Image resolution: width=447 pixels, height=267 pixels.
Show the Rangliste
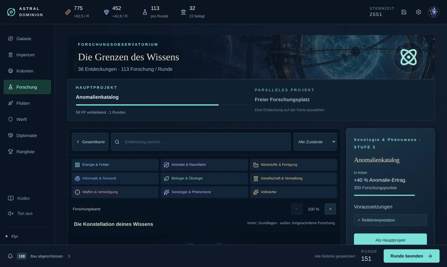point(27,152)
